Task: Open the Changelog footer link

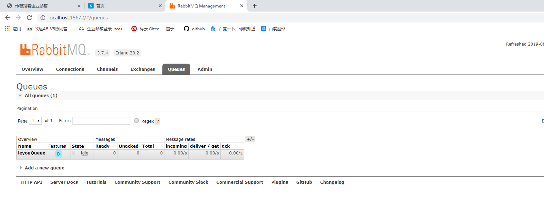Action: [x=332, y=182]
